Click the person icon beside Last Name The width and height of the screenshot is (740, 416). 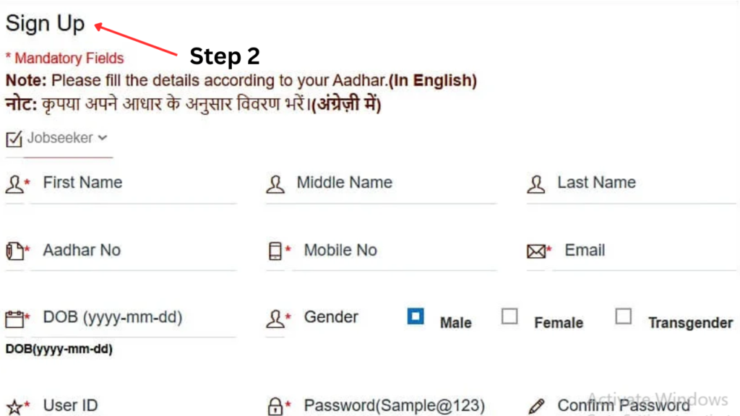click(x=536, y=183)
